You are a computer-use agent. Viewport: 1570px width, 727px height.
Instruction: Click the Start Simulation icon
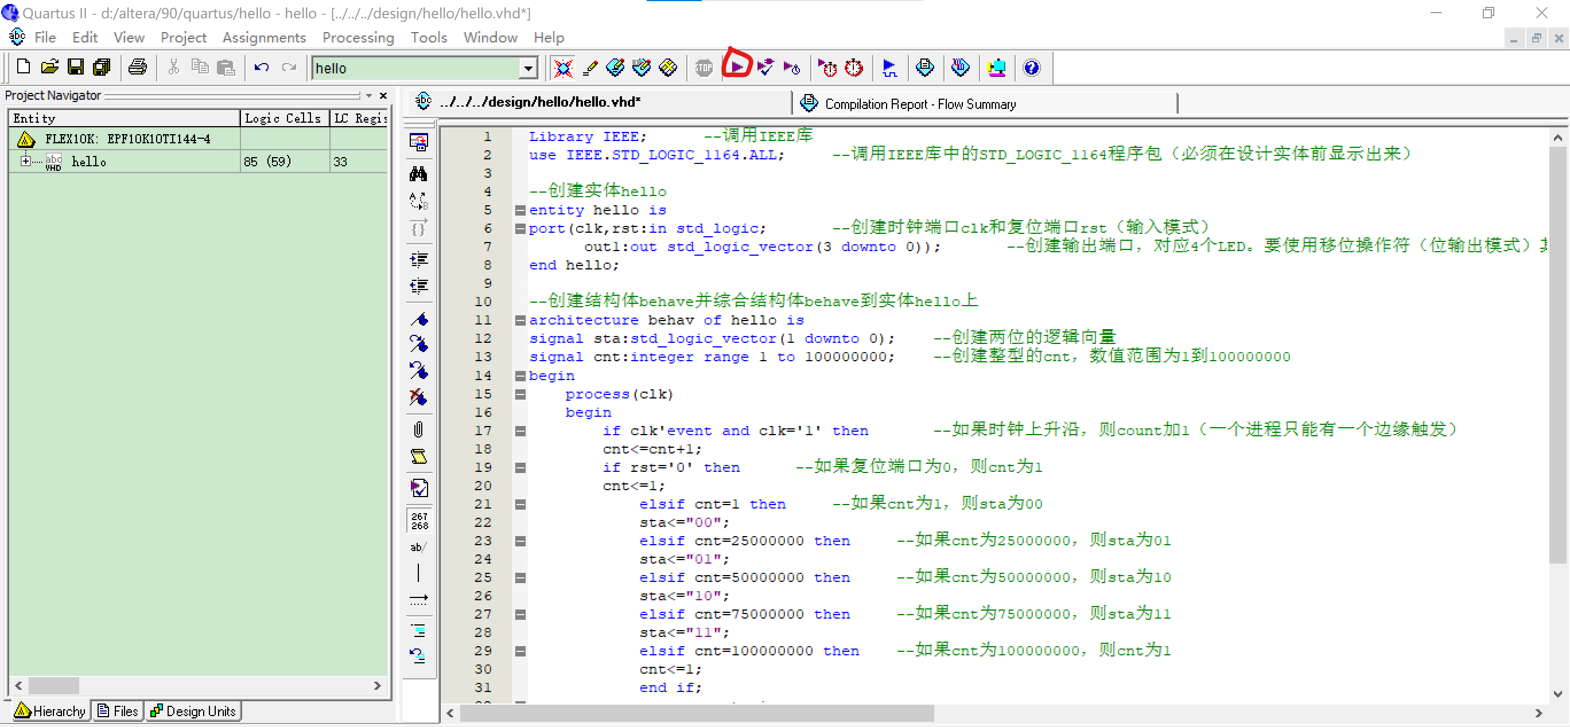889,67
